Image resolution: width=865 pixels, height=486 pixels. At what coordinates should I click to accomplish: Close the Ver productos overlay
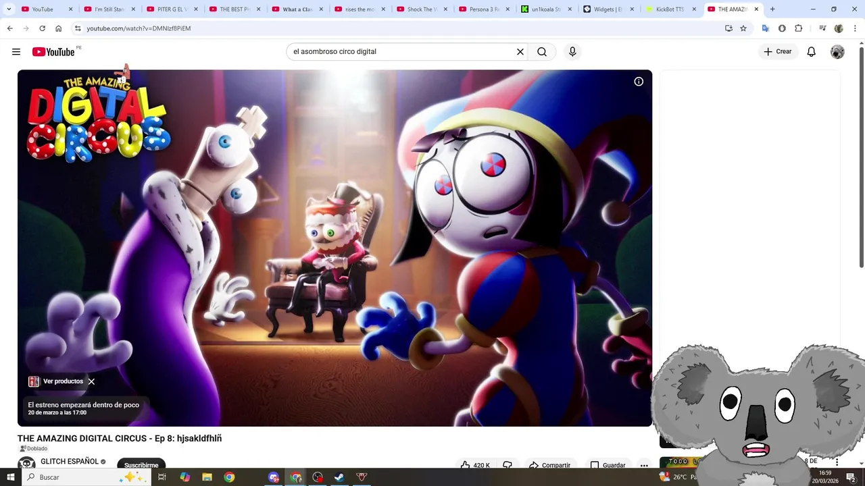pyautogui.click(x=91, y=381)
